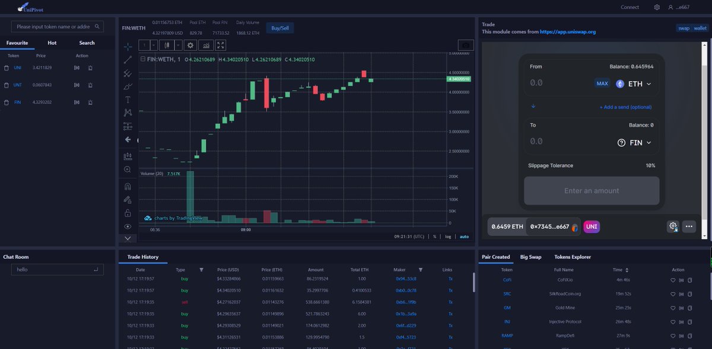The height and width of the screenshot is (349, 712).
Task: Select the Favourite tab
Action: tap(17, 43)
